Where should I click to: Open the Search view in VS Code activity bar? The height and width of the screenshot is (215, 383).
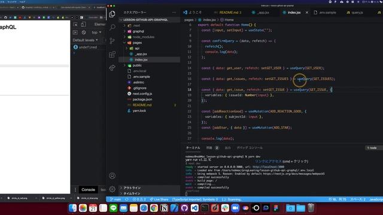112,27
